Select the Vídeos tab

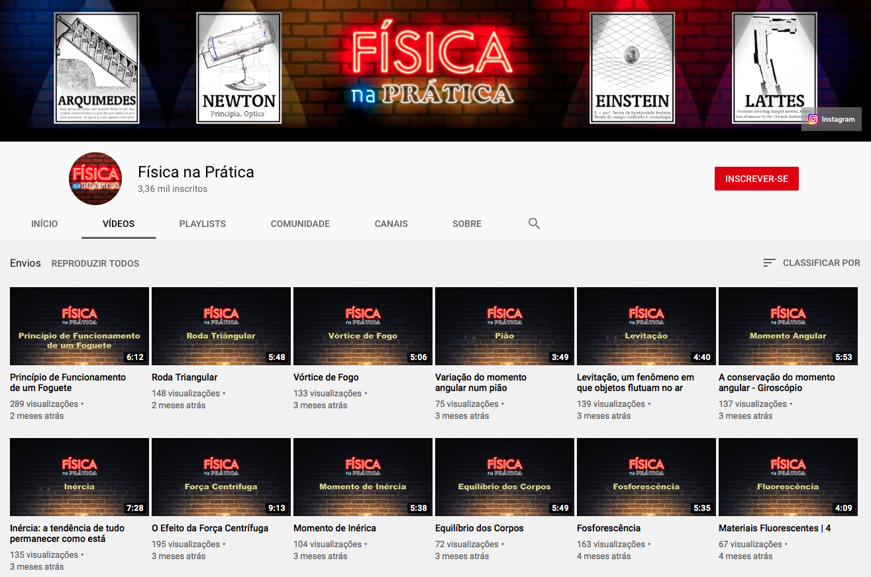(119, 224)
